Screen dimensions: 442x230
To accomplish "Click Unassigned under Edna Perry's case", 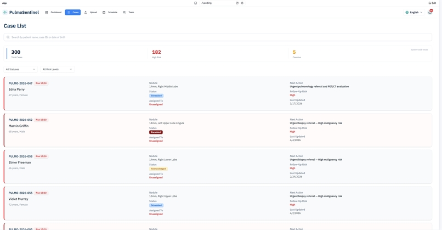I will coord(156,104).
